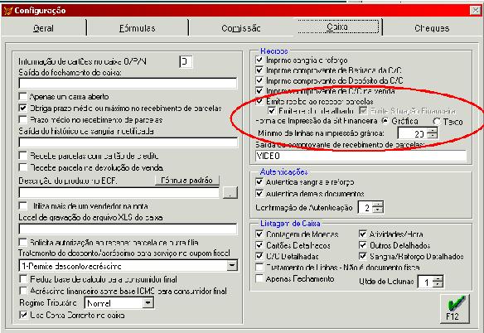The width and height of the screenshot is (484, 333).
Task: Uncheck Imprime sangria e reforço
Action: pos(259,60)
